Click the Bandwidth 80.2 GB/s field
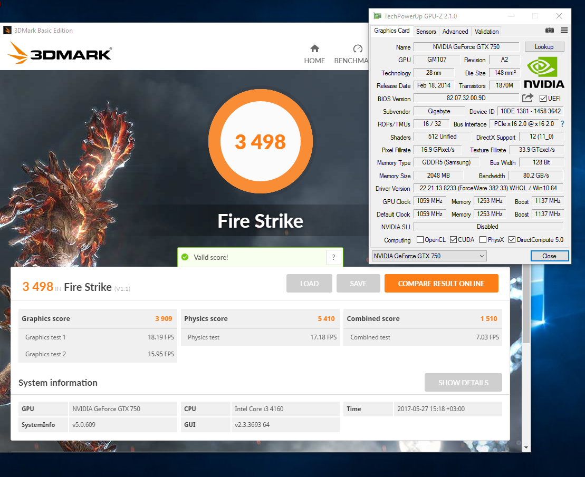Screen dimensions: 585x477 (x=536, y=176)
